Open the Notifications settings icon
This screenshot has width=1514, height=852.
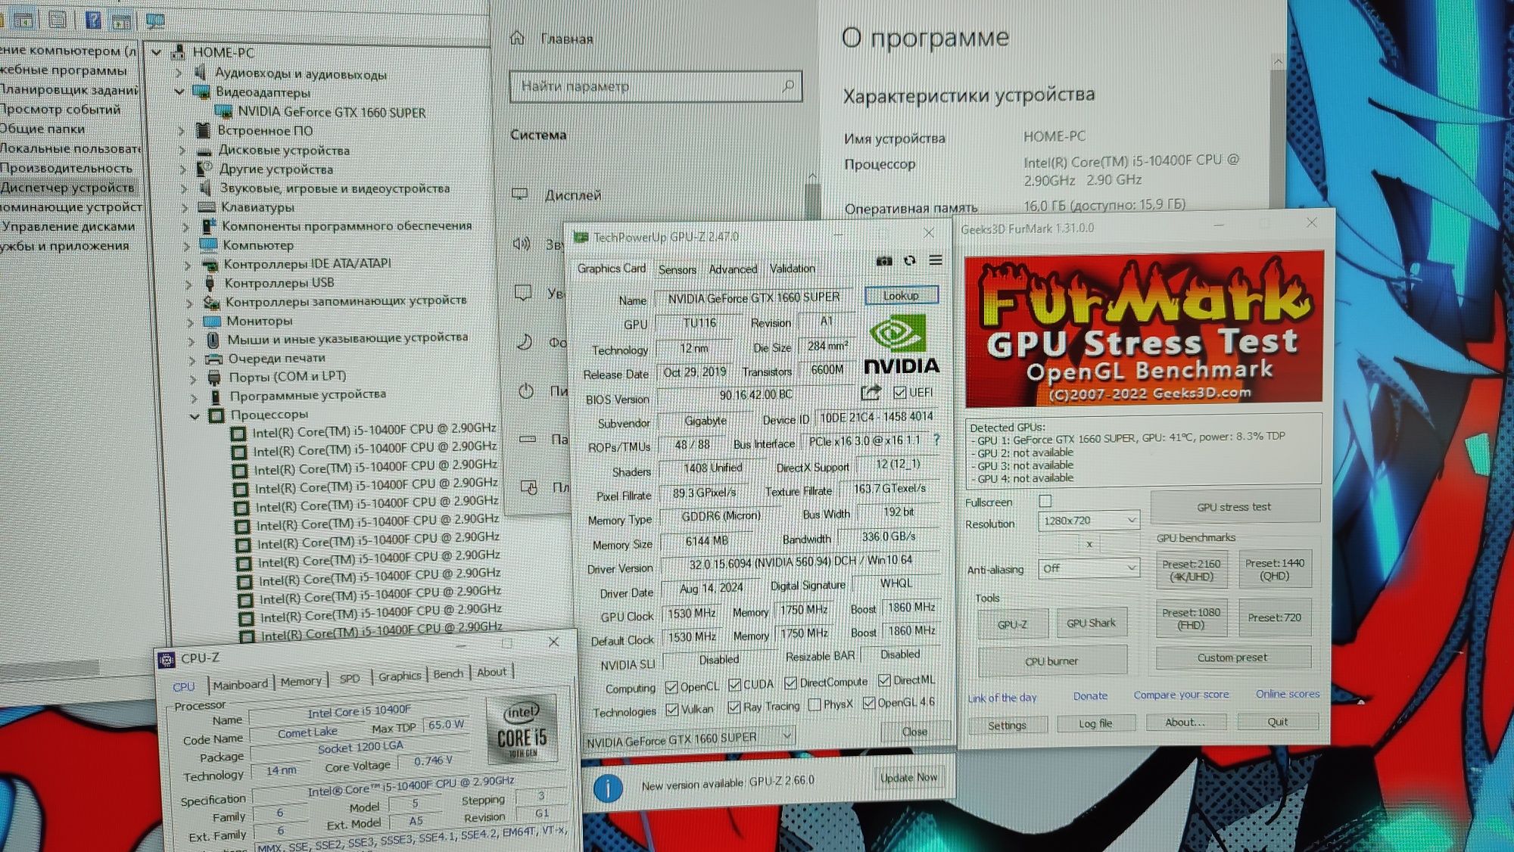pyautogui.click(x=523, y=292)
